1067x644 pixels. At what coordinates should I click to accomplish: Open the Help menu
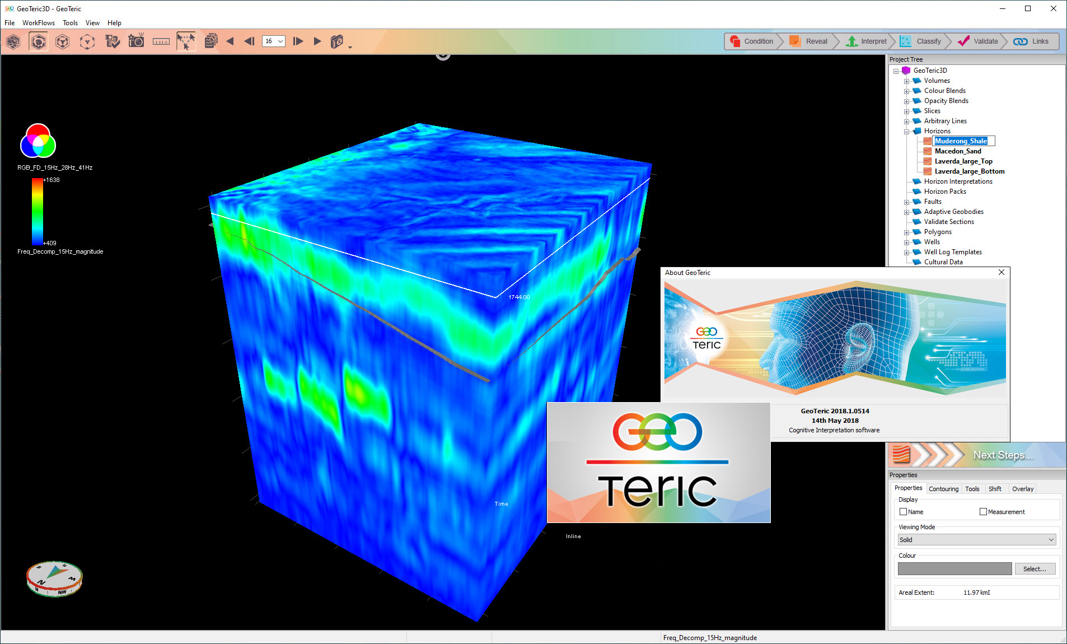[114, 23]
